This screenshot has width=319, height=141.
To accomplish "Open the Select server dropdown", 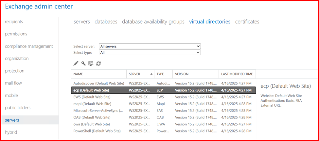I will click(150, 46).
